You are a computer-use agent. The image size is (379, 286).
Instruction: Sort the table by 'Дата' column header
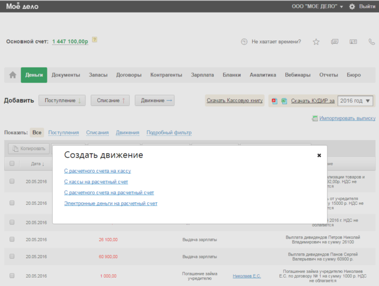tap(37, 164)
